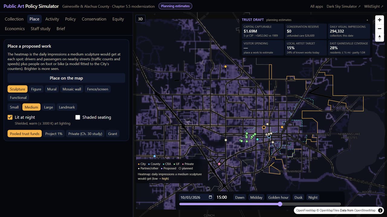Open the Policy tab

70,19
